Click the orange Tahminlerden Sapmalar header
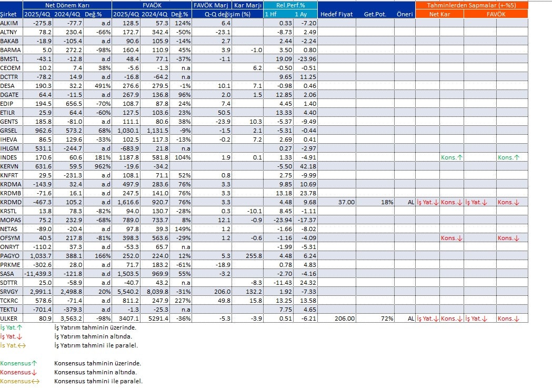 pyautogui.click(x=471, y=5)
